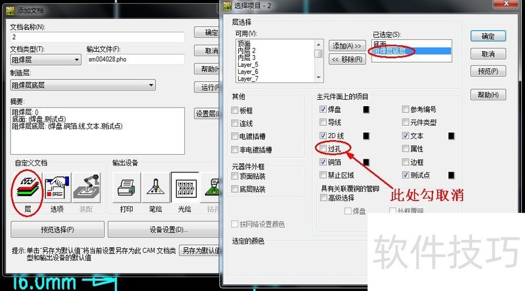The width and height of the screenshot is (525, 291).
Task: Click the black color swatch beside 铜箔
Action: [x=366, y=163]
